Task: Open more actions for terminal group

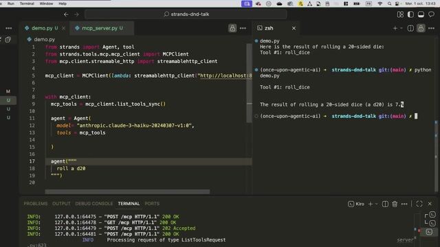Action: tap(431, 28)
